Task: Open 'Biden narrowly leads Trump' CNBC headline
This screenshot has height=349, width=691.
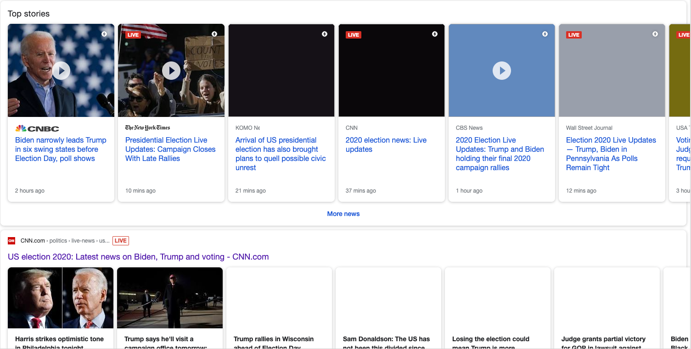Action: tap(61, 149)
